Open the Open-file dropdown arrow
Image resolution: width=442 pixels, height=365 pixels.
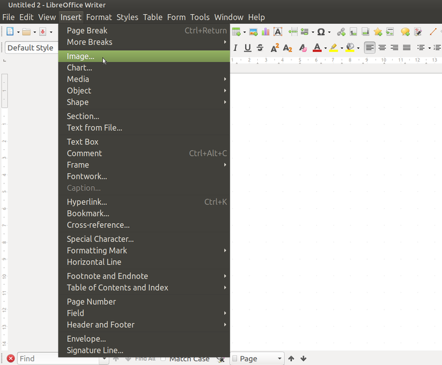[34, 32]
